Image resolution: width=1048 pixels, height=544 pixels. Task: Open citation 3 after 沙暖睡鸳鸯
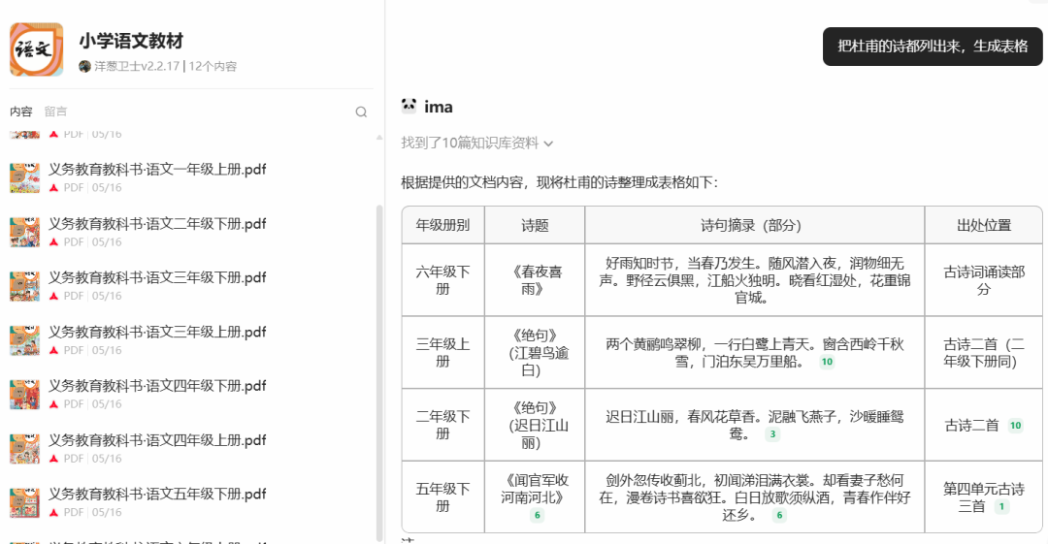(772, 434)
